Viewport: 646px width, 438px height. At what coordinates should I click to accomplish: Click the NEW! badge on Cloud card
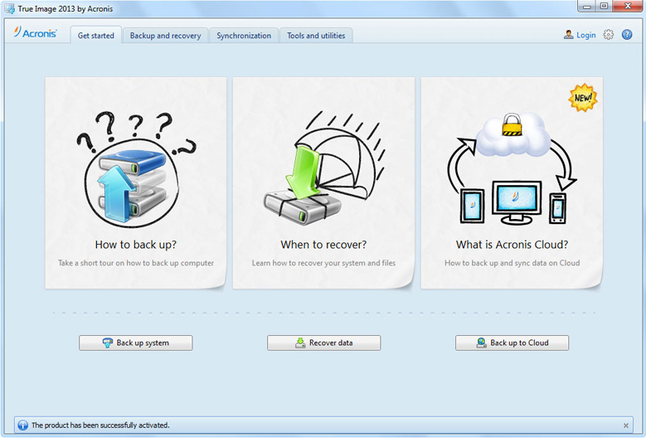tap(582, 98)
